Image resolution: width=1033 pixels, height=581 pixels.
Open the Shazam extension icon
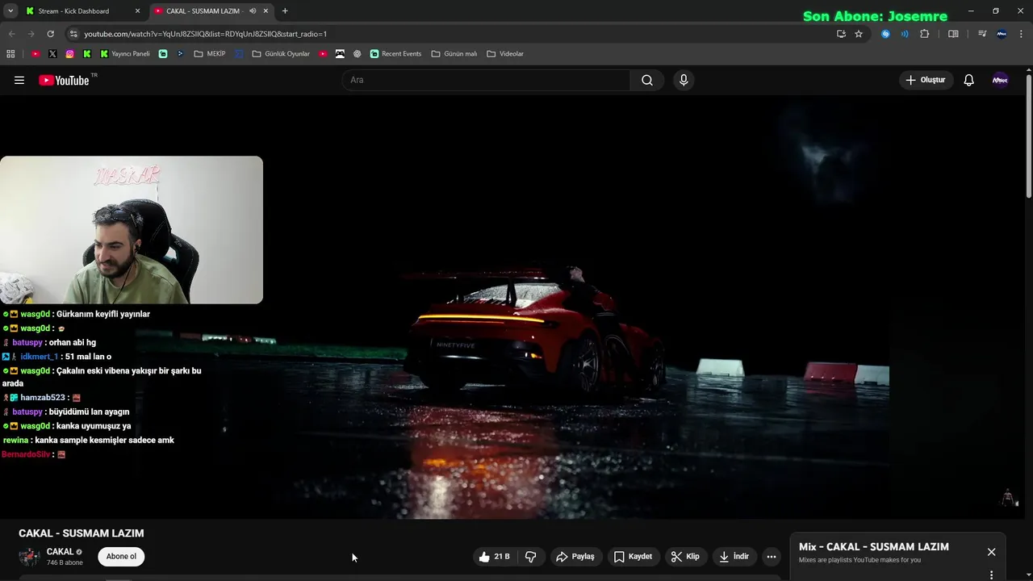click(885, 34)
